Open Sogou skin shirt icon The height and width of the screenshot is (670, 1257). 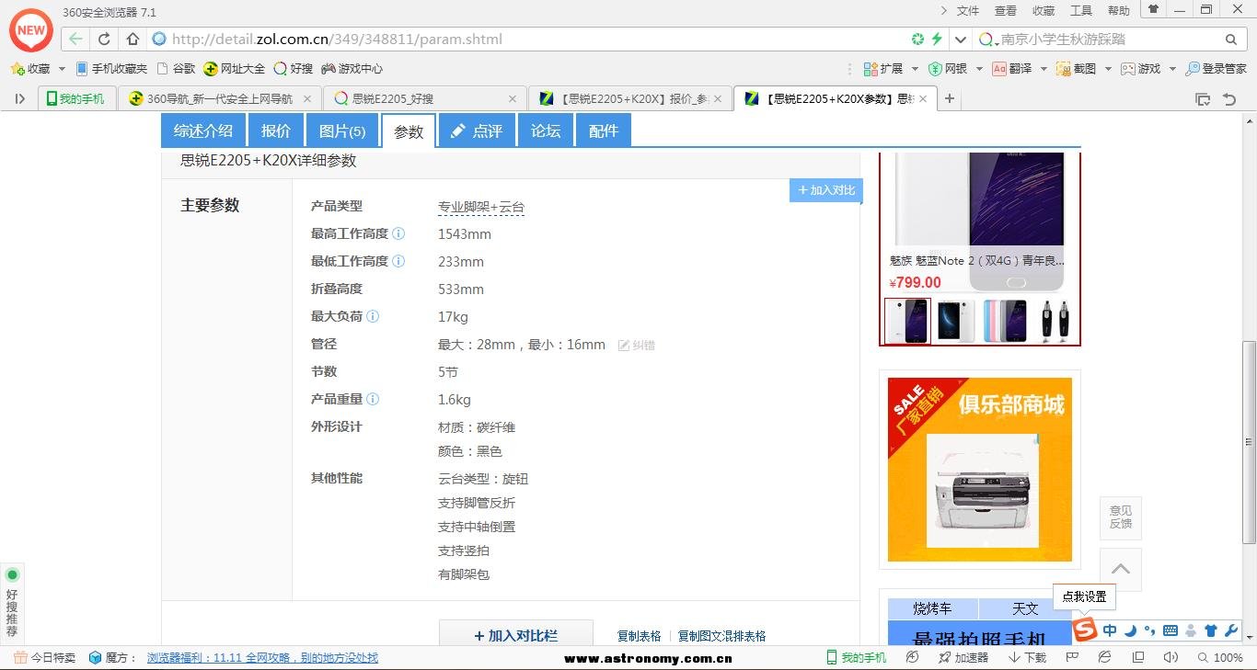(1210, 630)
